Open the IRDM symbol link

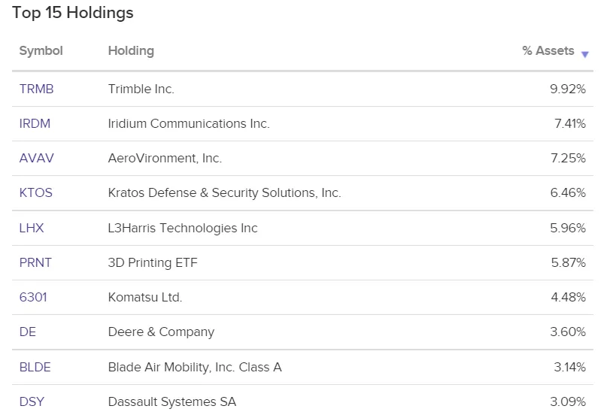(35, 123)
